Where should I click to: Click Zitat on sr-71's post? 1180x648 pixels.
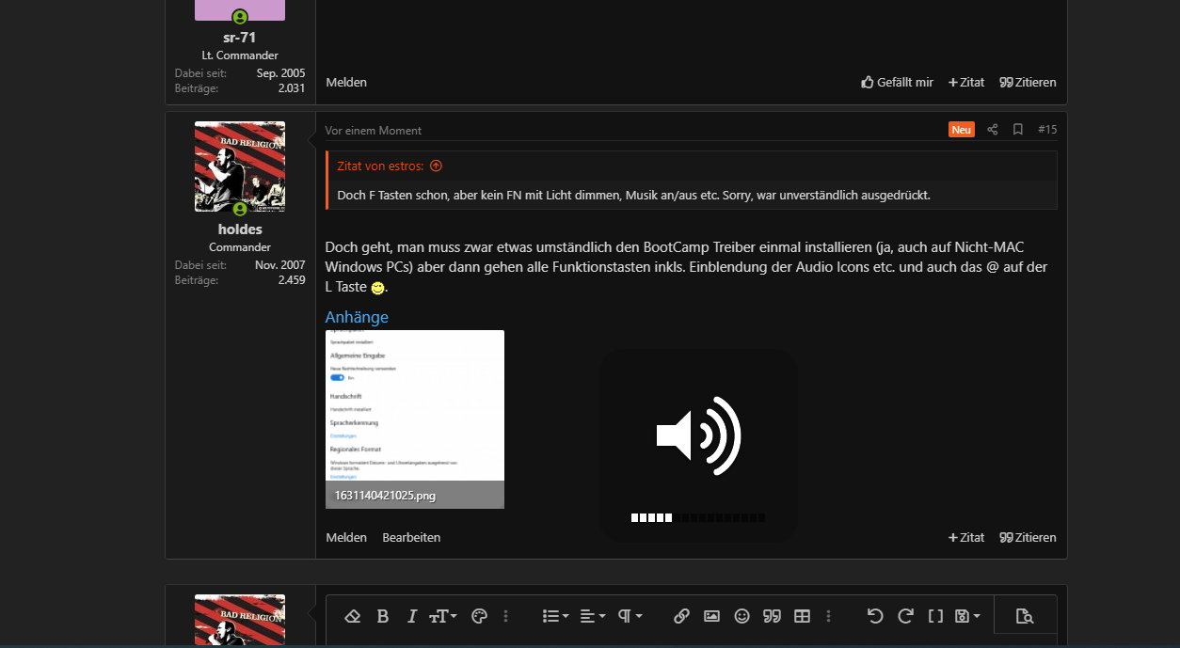coord(966,82)
